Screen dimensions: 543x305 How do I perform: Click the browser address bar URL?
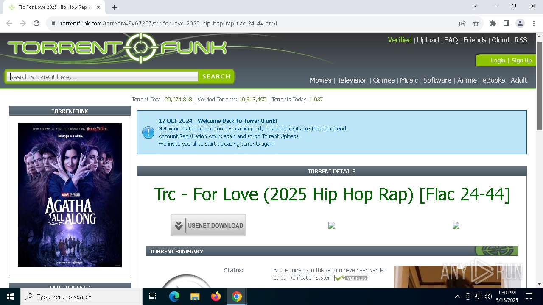coord(168,23)
